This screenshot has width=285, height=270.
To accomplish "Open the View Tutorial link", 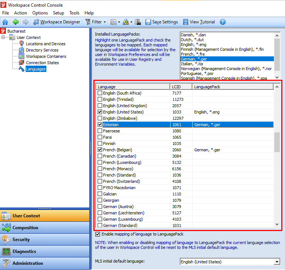I will point(199,22).
